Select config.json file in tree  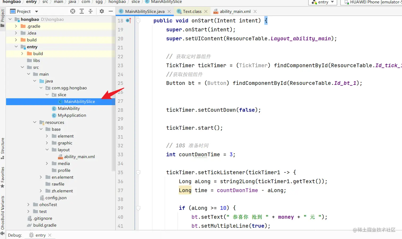point(53,198)
